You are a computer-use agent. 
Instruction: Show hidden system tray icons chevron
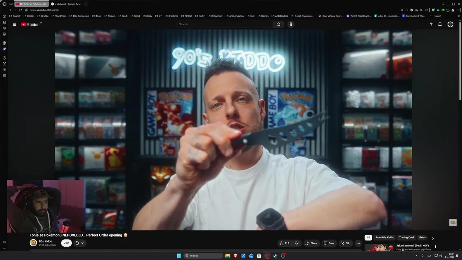[x=417, y=256]
